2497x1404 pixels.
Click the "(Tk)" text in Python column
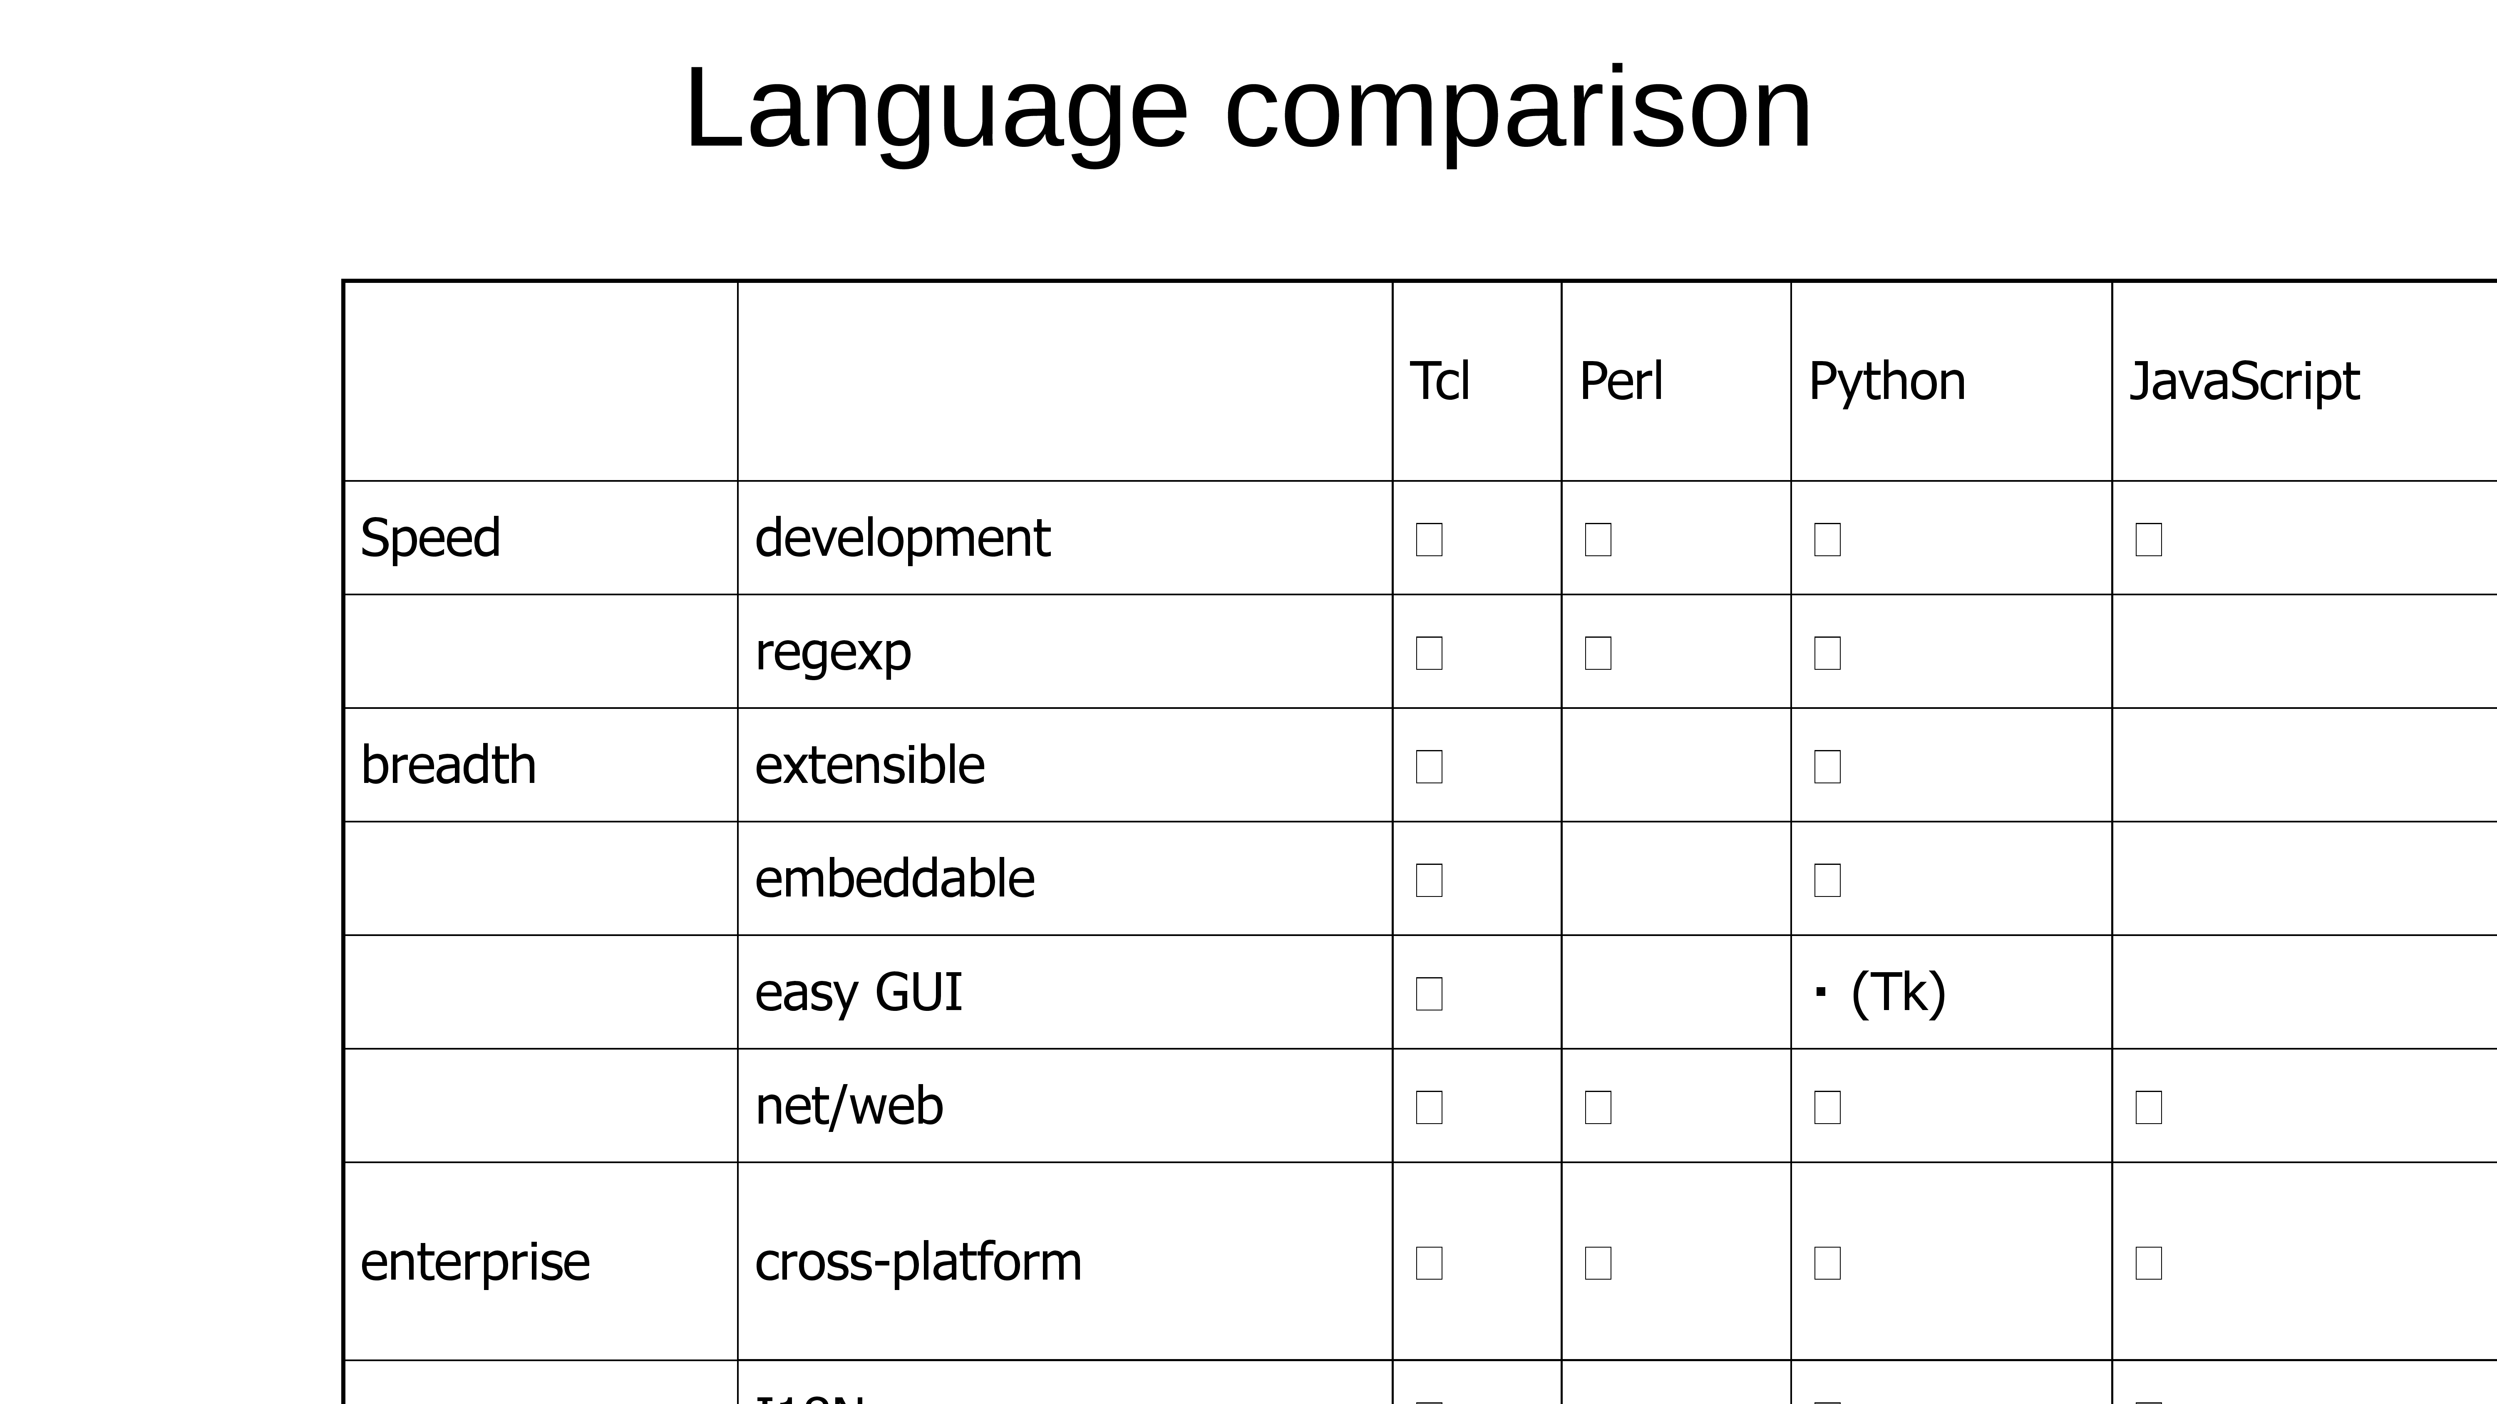click(1897, 992)
